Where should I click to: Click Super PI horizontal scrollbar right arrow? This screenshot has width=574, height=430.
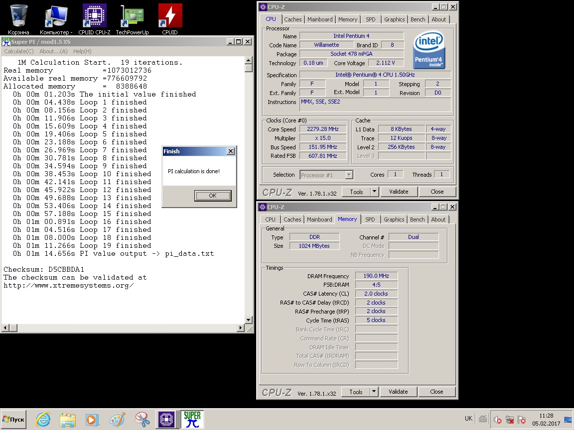point(241,328)
